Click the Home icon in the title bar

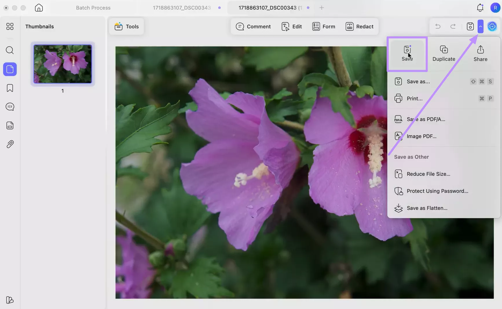39,8
